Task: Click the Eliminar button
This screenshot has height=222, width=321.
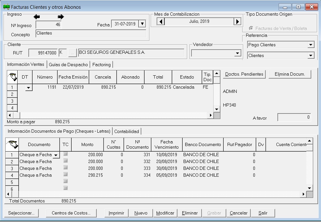Action: click(x=190, y=213)
